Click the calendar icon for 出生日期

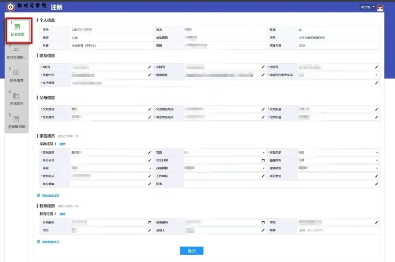(263, 160)
